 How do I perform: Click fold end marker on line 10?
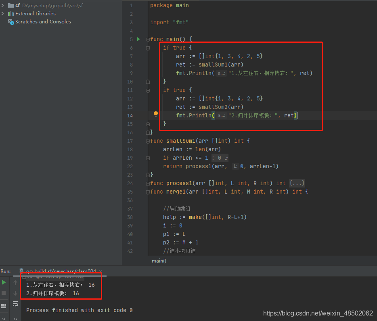(x=148, y=82)
